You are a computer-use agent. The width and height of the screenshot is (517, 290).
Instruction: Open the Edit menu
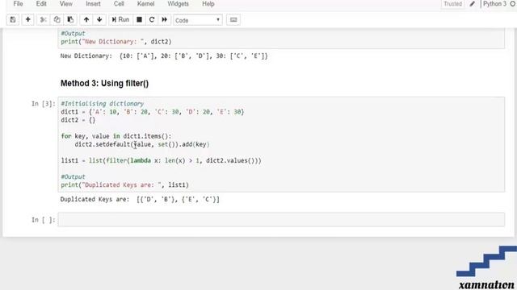pyautogui.click(x=41, y=4)
